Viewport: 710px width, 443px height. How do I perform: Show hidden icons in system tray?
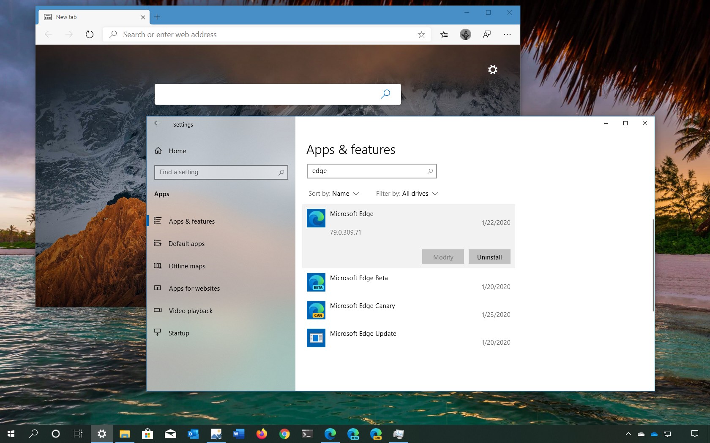(x=628, y=434)
